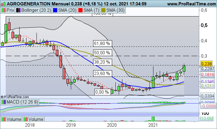Click the tall green January 2021 volume bar
The height and width of the screenshot is (129, 217).
click(x=153, y=119)
